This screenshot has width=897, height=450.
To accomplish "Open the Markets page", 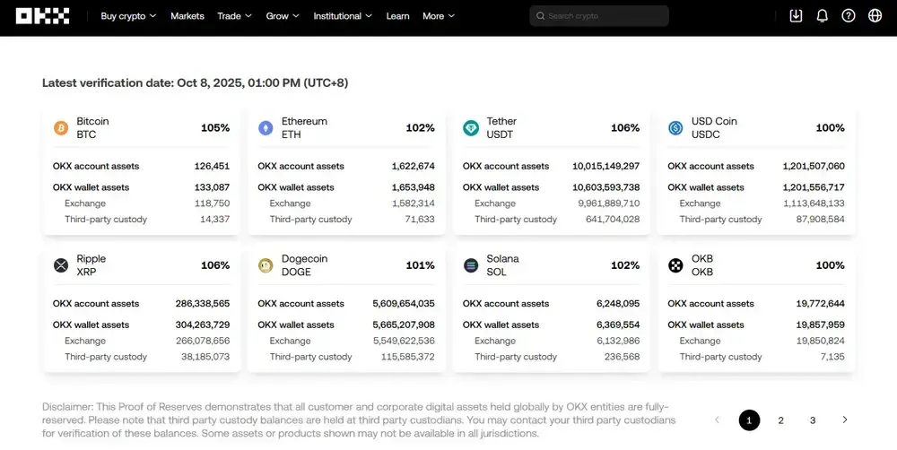I will [187, 16].
